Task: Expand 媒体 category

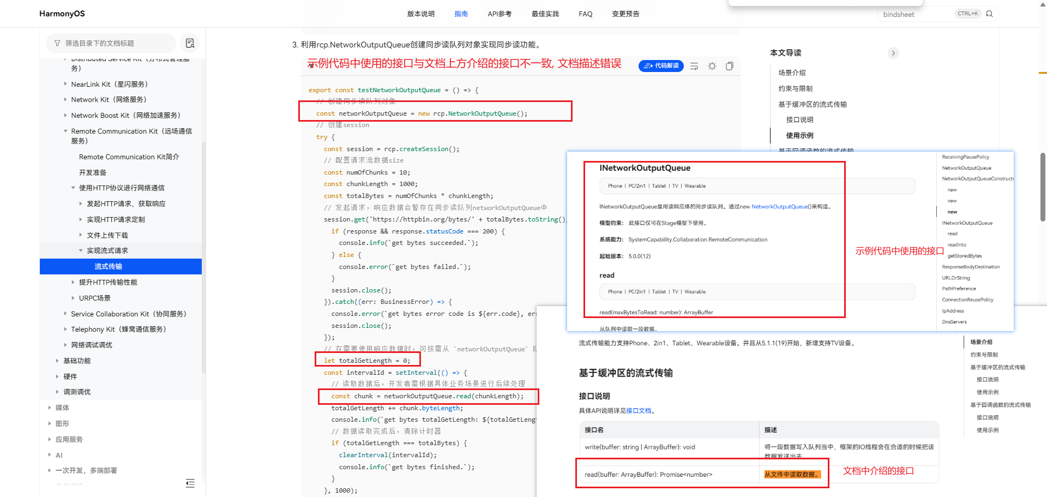Action: (50, 408)
